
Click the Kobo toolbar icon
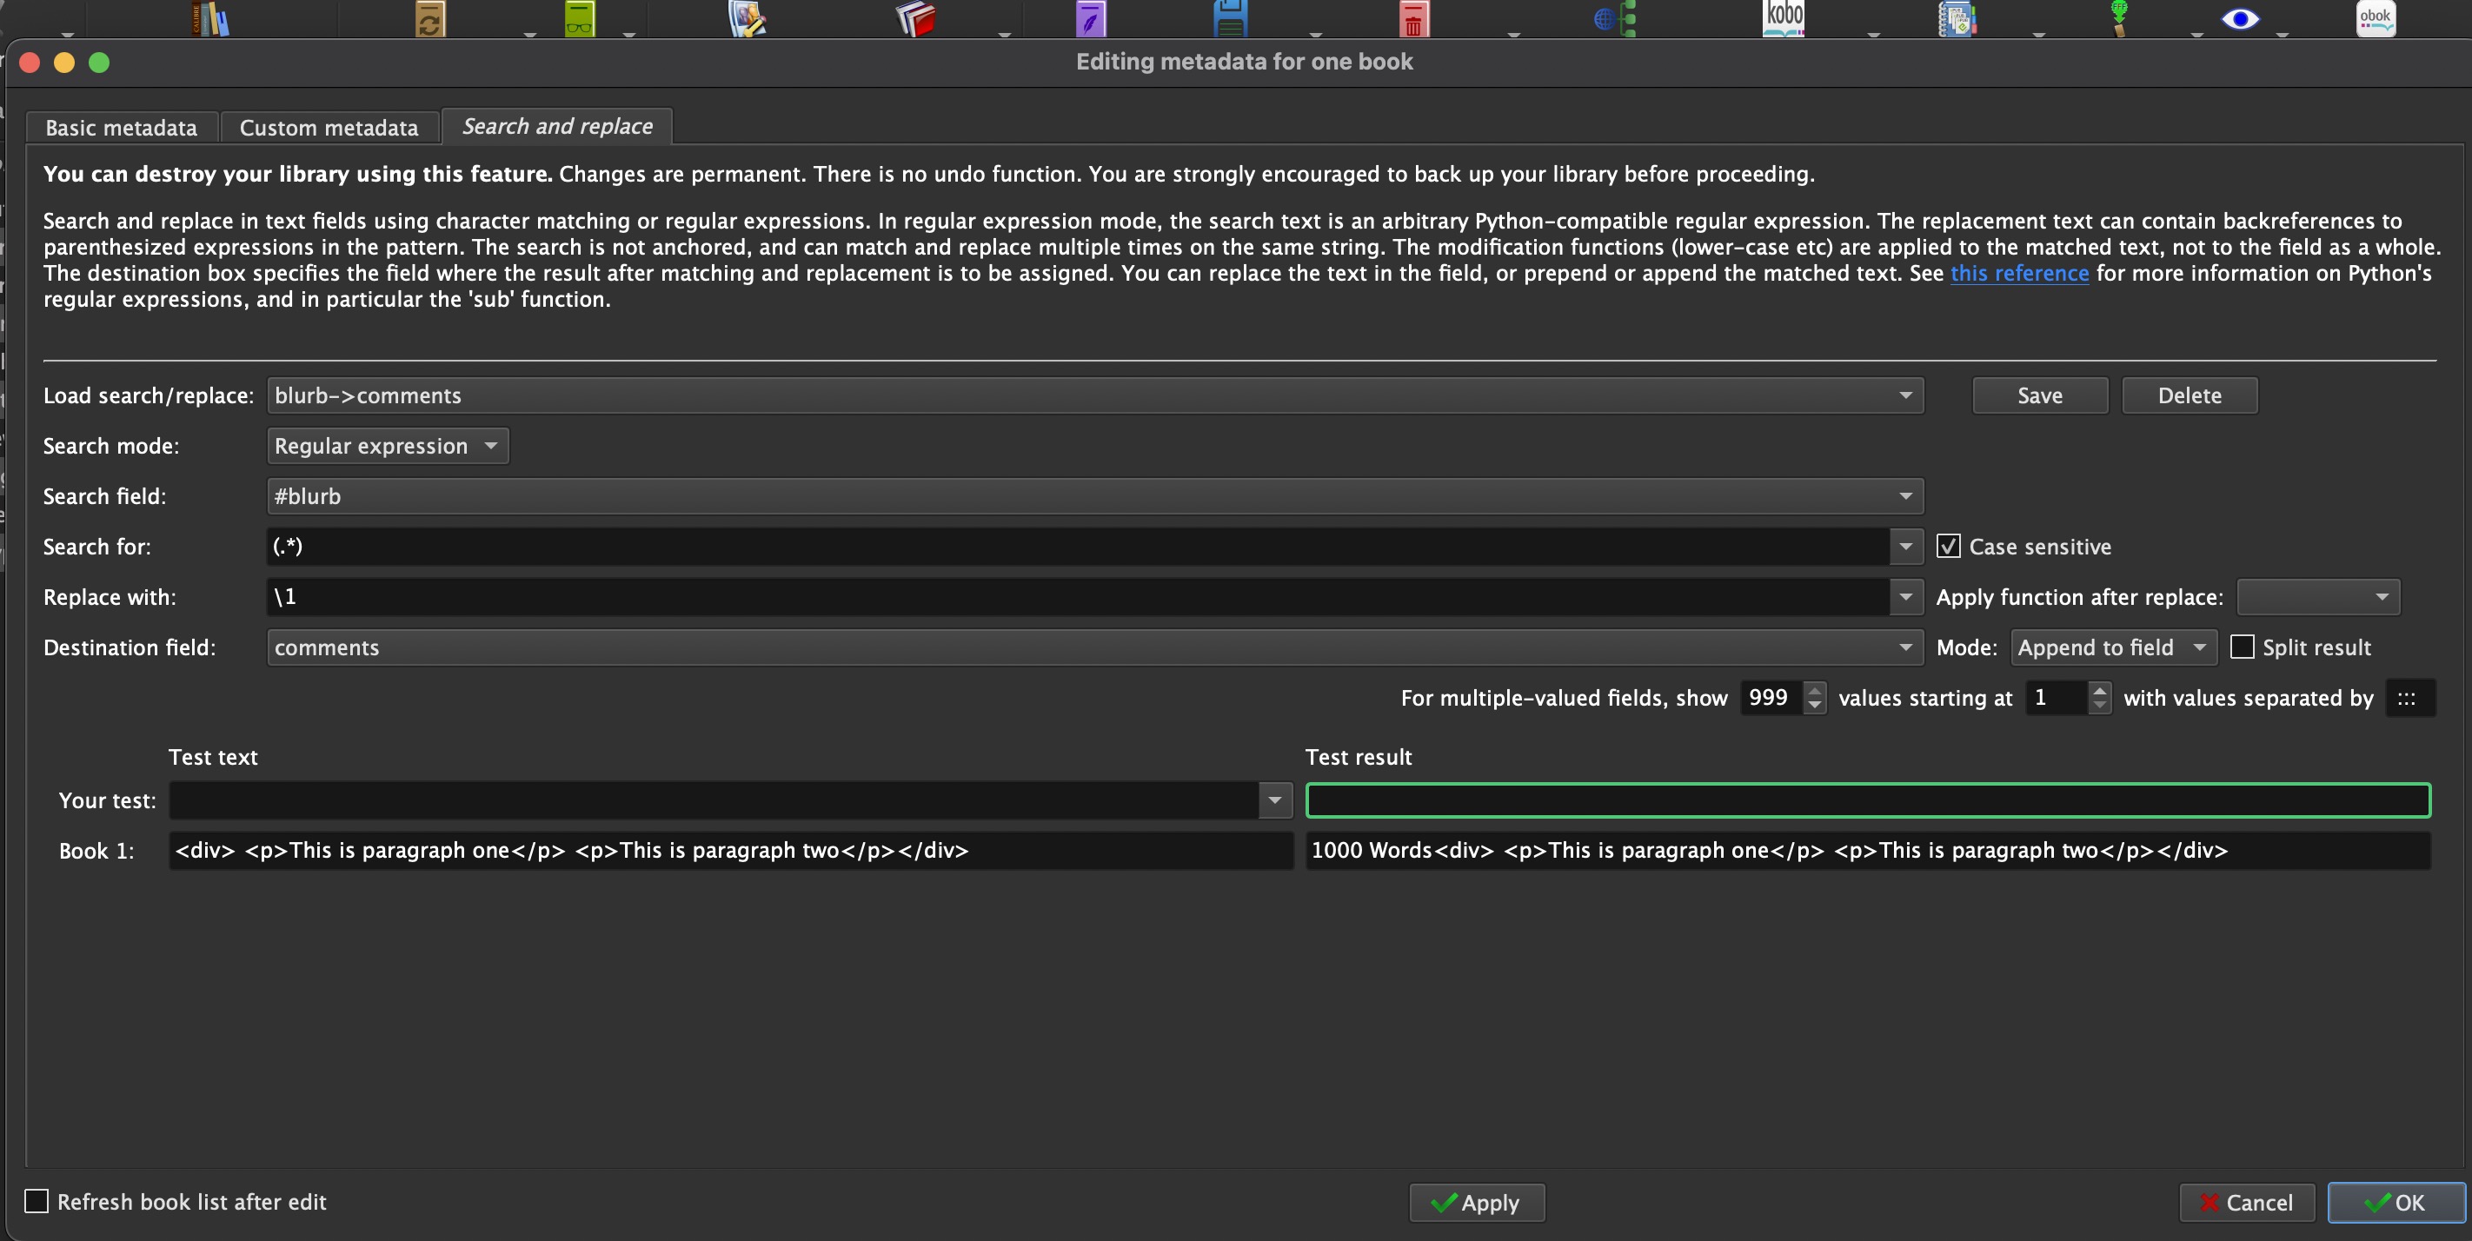coord(1783,18)
